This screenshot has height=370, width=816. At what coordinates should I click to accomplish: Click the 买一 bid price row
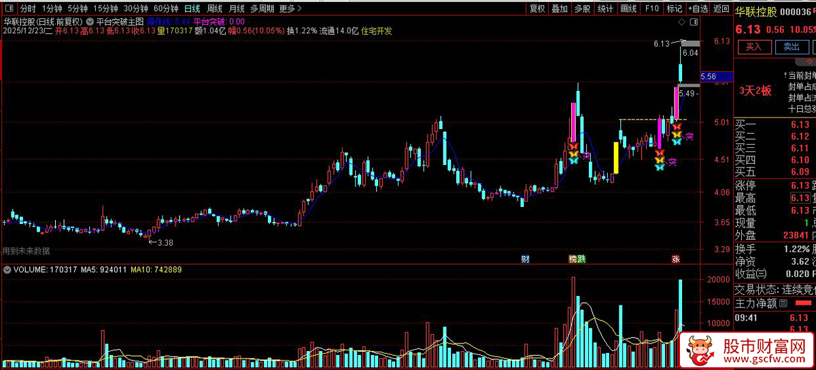pyautogui.click(x=775, y=124)
